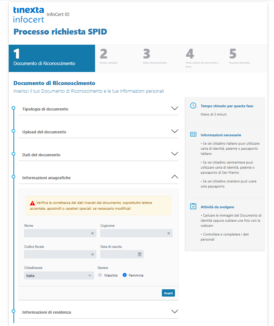Viewport: 274px width, 326px height.
Task: Expand Informazioni di residenza section
Action: coord(175,311)
